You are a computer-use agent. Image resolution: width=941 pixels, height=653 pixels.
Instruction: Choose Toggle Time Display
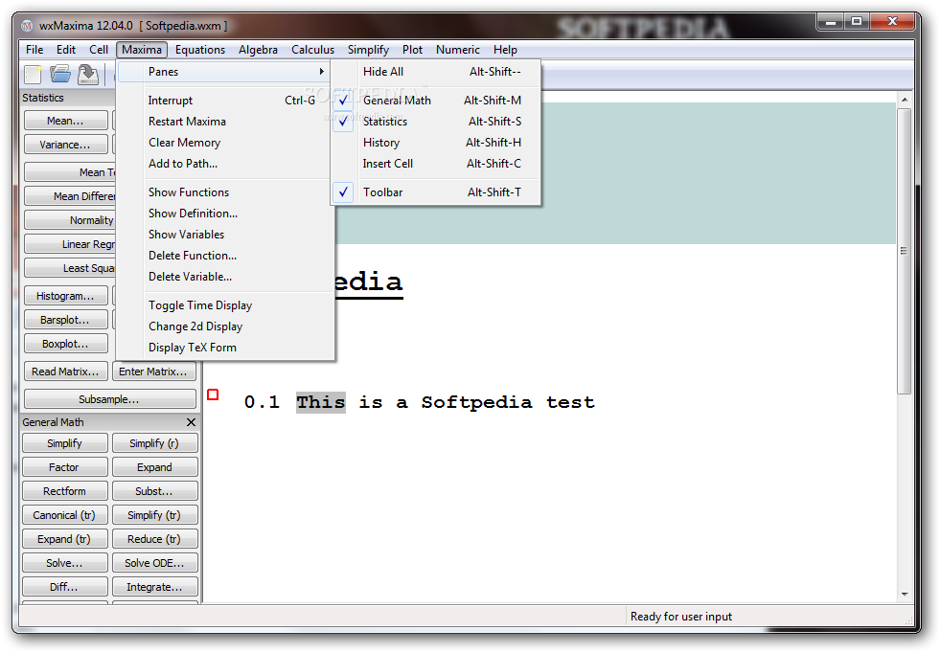tap(224, 305)
